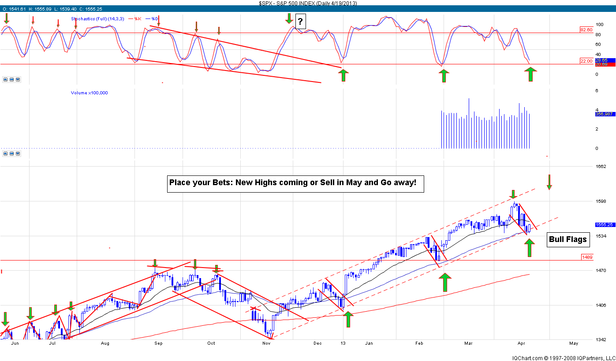Select the red down arrow above May

click(x=549, y=182)
